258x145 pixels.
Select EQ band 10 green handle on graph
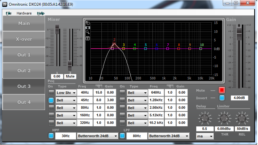[201, 49]
